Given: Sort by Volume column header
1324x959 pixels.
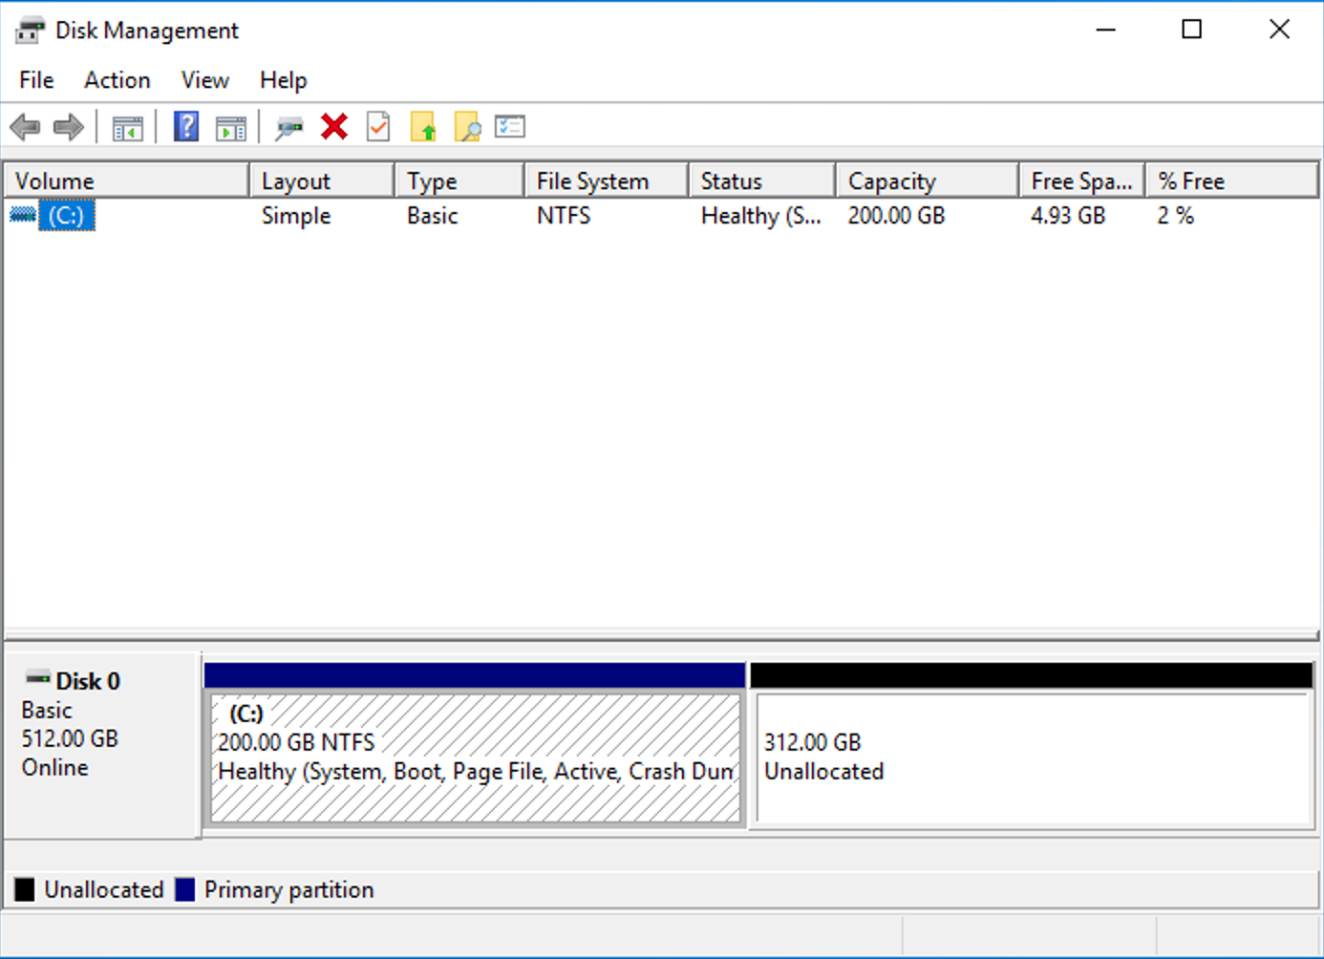Looking at the screenshot, I should point(127,181).
